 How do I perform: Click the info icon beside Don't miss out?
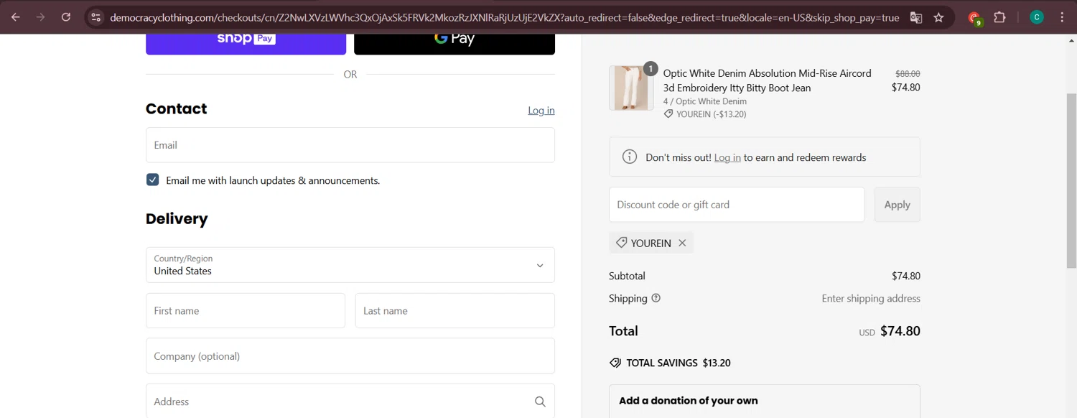pyautogui.click(x=630, y=157)
